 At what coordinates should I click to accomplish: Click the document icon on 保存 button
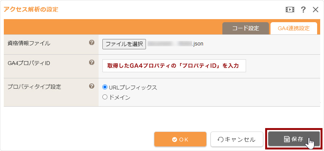point(287,139)
